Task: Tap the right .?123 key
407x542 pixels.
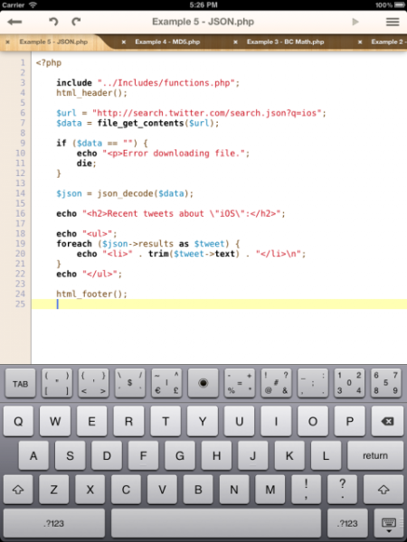Action: coord(347,523)
